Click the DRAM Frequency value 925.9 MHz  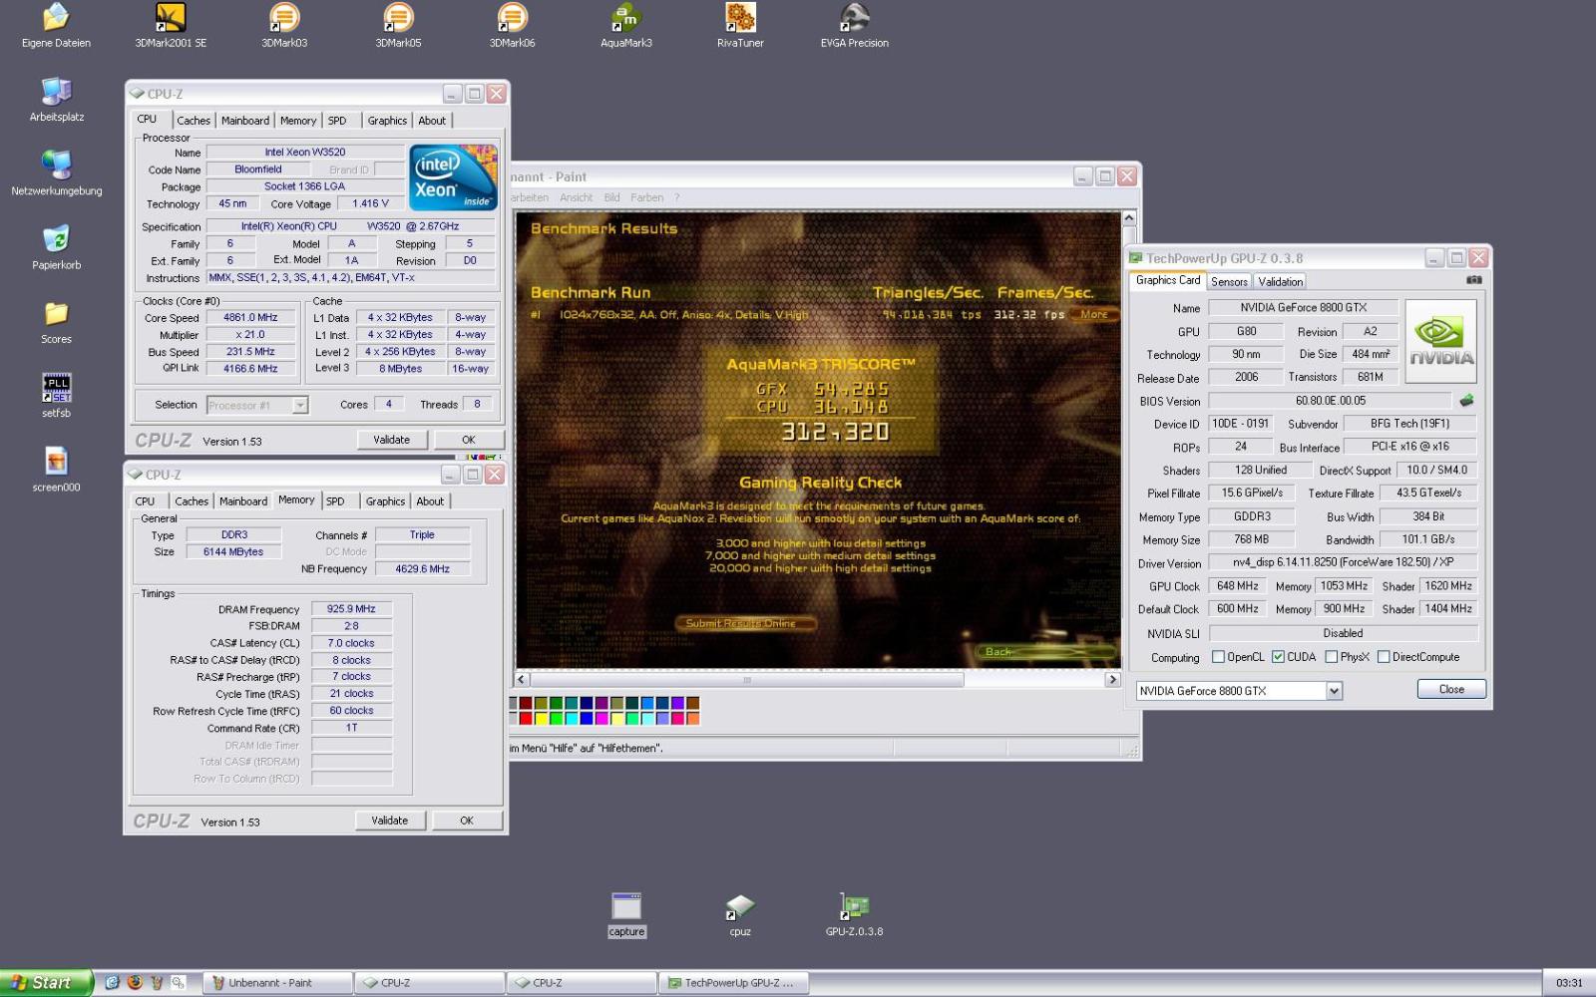351,609
